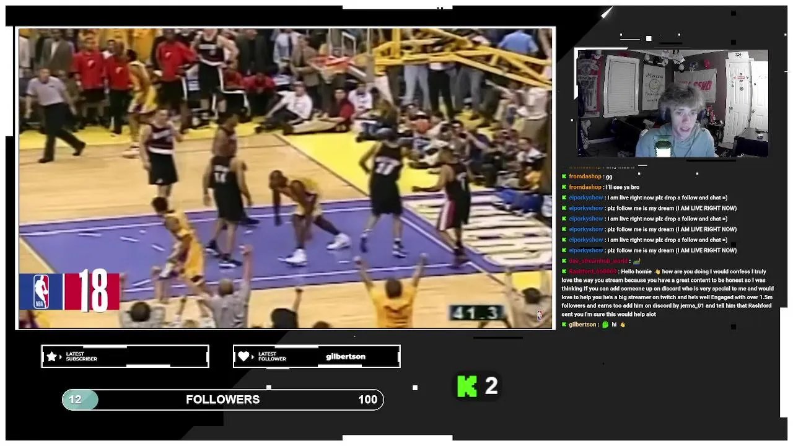The image size is (793, 446).
Task: Click the Kick logo beside the viewer count
Action: click(467, 386)
